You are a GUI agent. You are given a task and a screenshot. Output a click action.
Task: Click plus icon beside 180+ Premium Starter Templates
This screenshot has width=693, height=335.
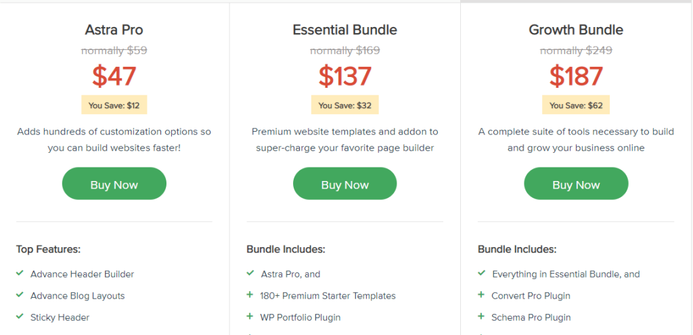[250, 295]
